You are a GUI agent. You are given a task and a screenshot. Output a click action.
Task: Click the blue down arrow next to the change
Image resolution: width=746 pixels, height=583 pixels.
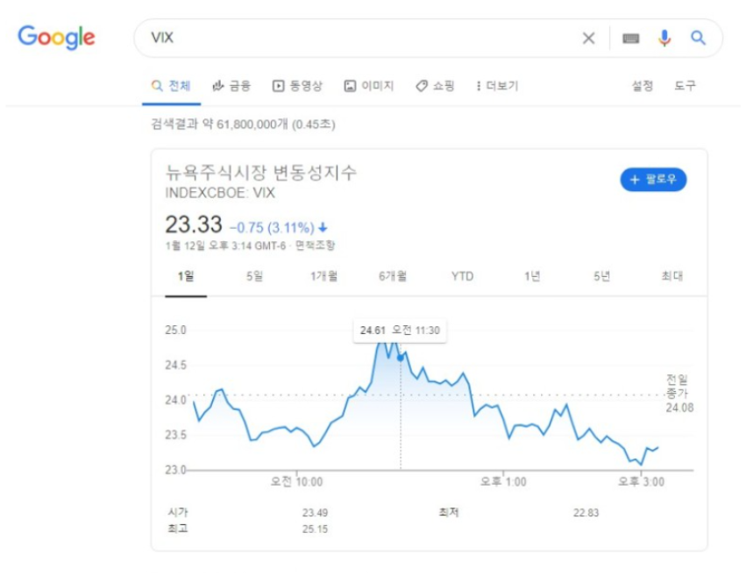[x=323, y=228]
